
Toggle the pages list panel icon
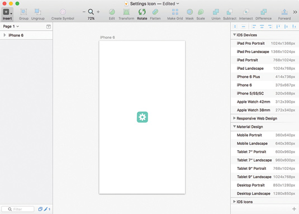49,27
